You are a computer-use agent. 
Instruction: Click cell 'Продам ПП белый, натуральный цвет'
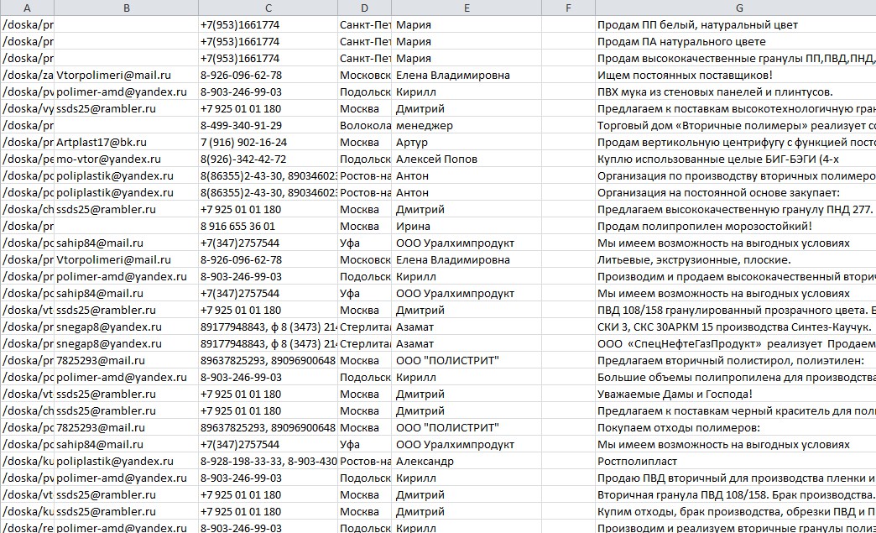tap(736, 24)
